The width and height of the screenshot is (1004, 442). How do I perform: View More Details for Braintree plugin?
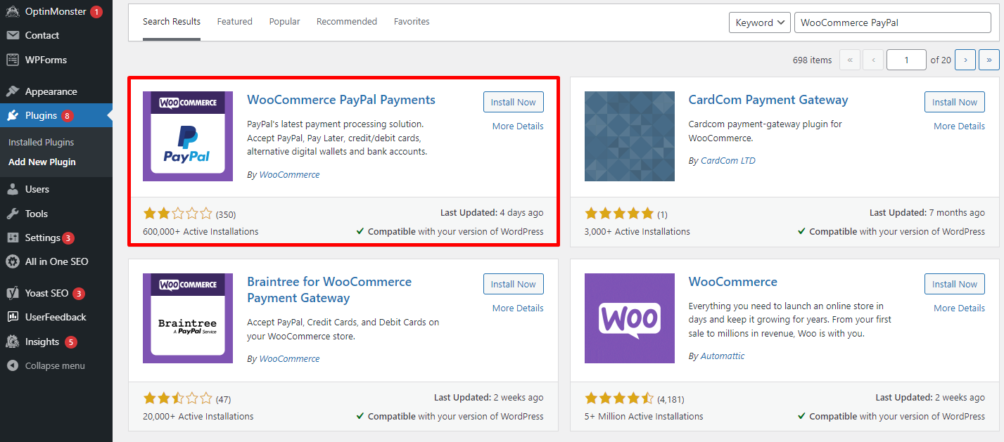coord(518,308)
